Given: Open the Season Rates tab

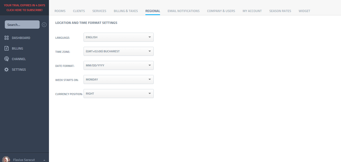Looking at the screenshot, I should (280, 11).
